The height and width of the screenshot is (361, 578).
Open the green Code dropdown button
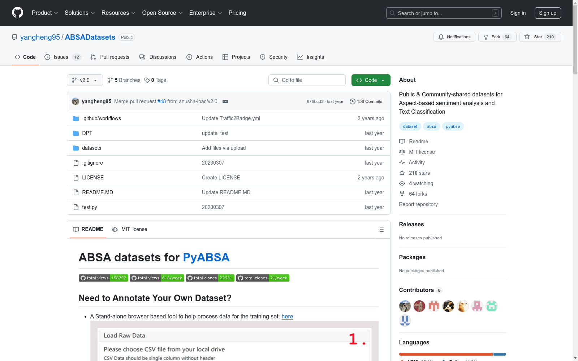371,80
